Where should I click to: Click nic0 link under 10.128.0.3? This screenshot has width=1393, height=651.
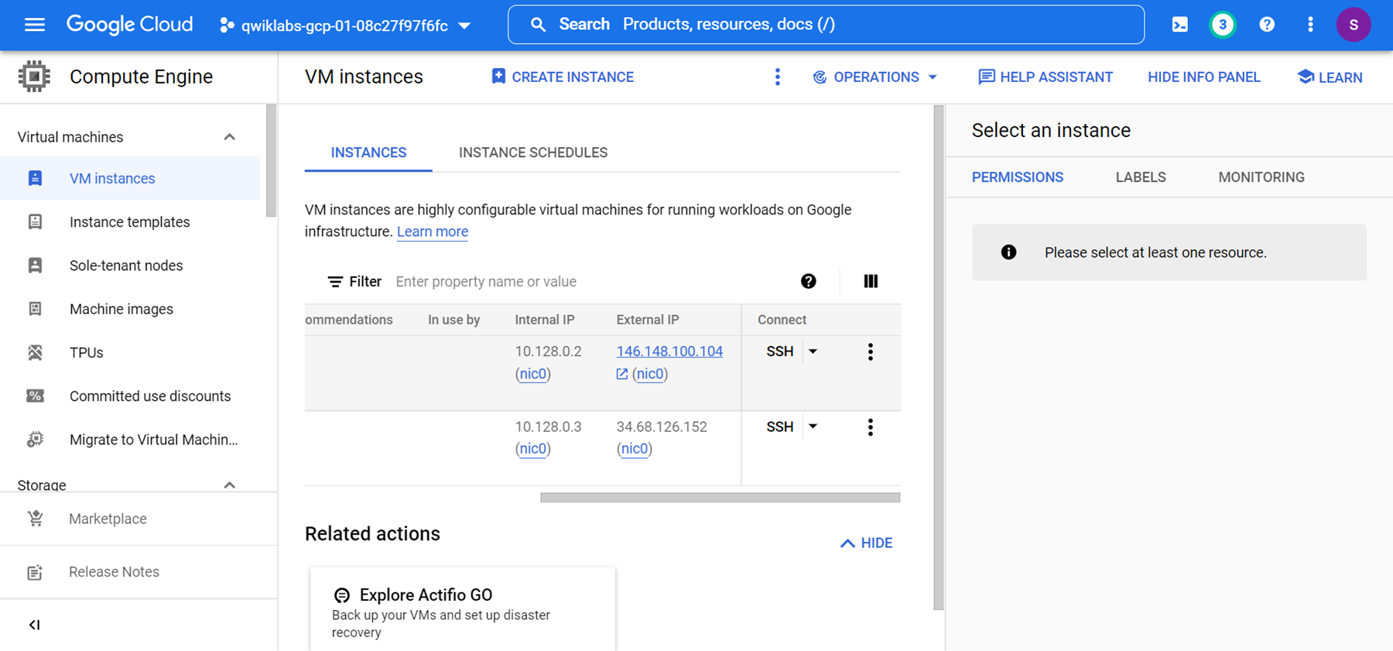click(x=532, y=449)
